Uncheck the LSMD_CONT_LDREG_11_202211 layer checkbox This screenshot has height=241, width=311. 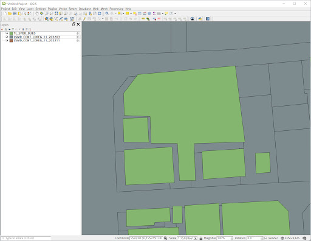[7, 41]
